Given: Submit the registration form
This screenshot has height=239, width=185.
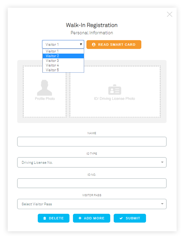Looking at the screenshot, I should click(130, 218).
